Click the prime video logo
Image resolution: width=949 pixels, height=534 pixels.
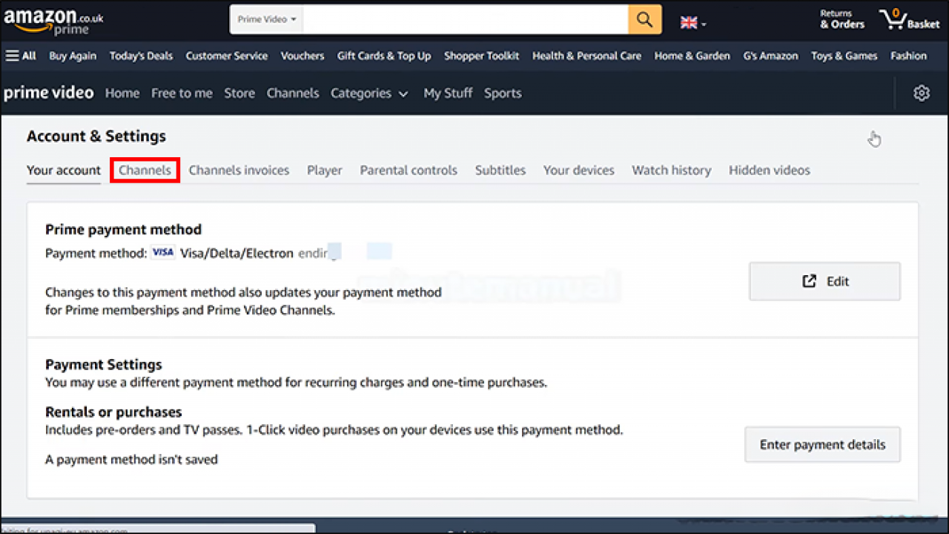[48, 93]
